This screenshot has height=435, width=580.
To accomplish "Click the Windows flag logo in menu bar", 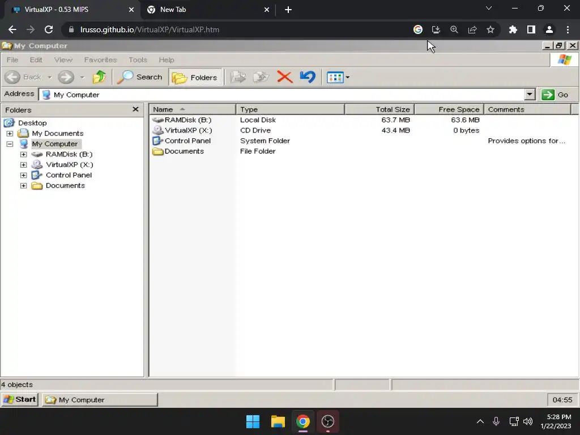I will click(x=565, y=59).
